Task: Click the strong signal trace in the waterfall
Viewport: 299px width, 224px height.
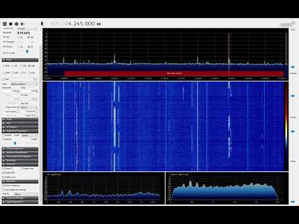Action: click(x=115, y=126)
